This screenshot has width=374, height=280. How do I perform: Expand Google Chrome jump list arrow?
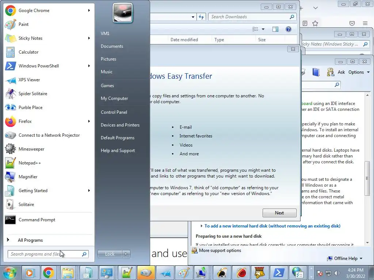tap(89, 11)
